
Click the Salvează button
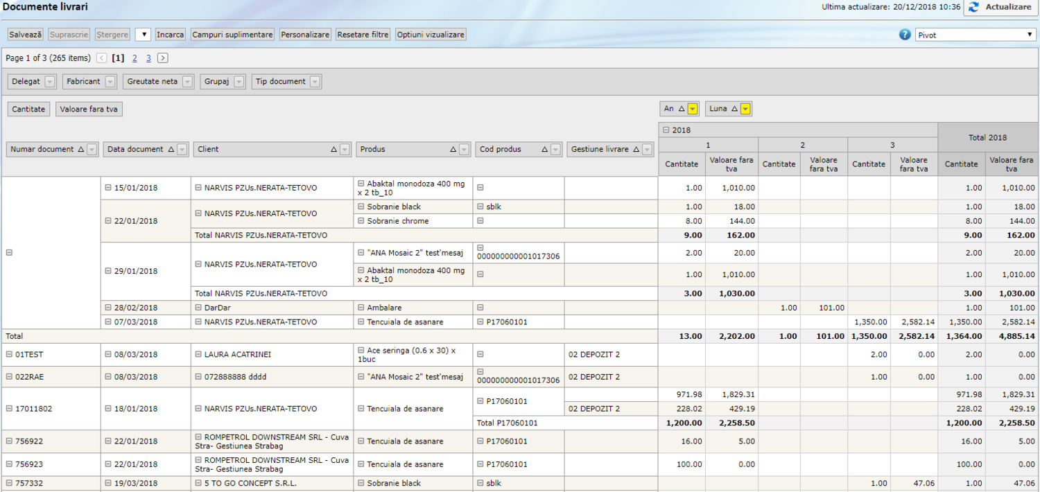(x=26, y=35)
